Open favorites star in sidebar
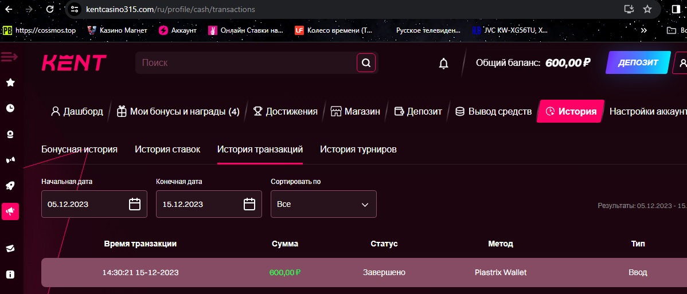 pyautogui.click(x=10, y=83)
